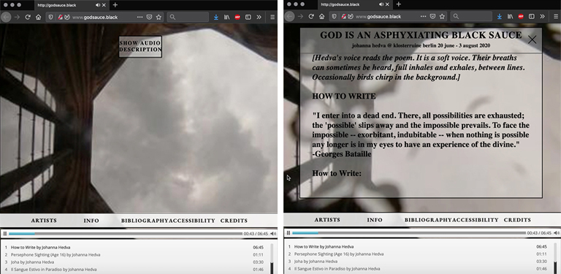The height and width of the screenshot is (274, 561).
Task: Click forward arrow in left browser window
Action: pos(17,17)
